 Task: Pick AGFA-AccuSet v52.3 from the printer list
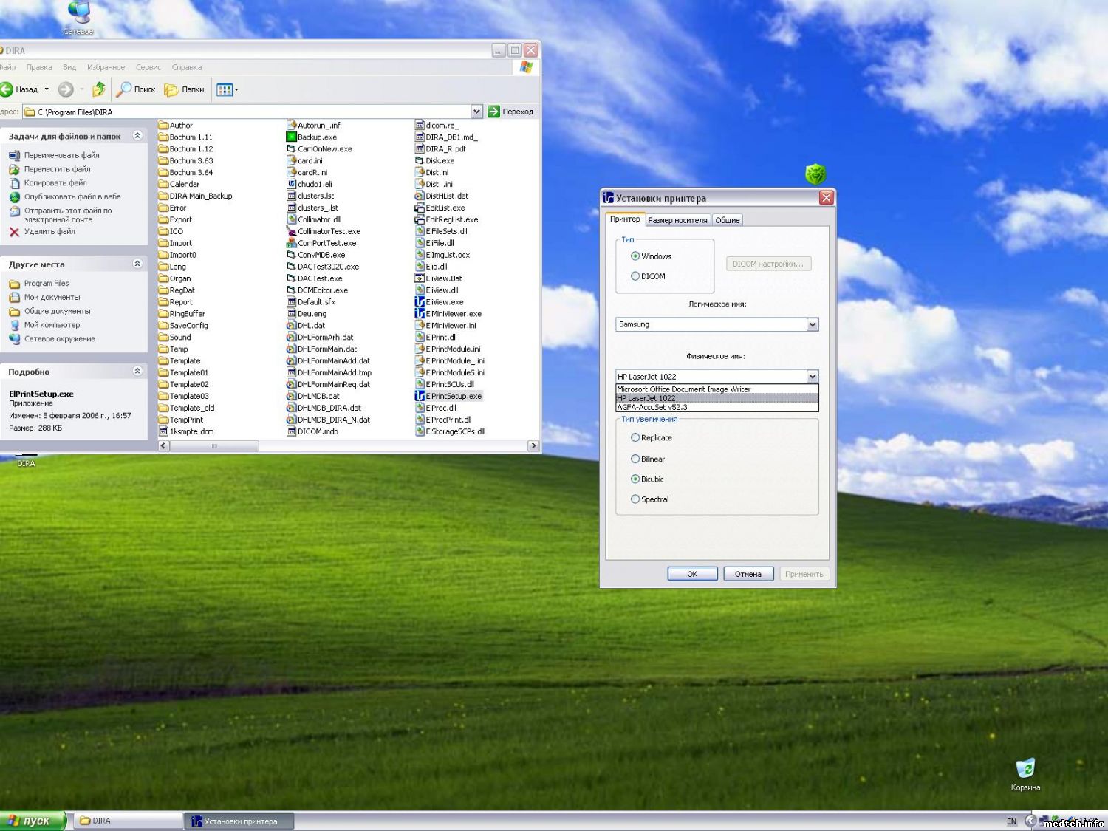pyautogui.click(x=652, y=407)
